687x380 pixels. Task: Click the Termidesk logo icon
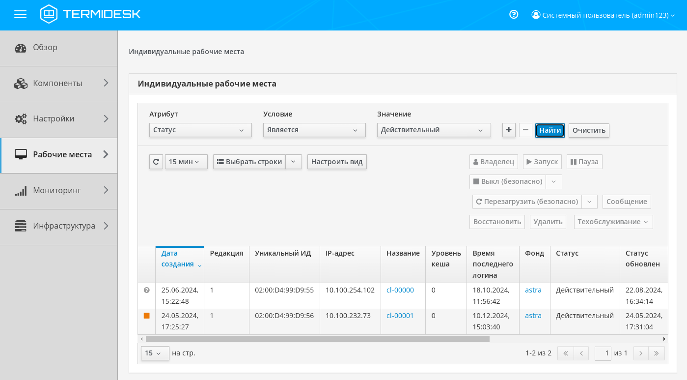tap(48, 14)
